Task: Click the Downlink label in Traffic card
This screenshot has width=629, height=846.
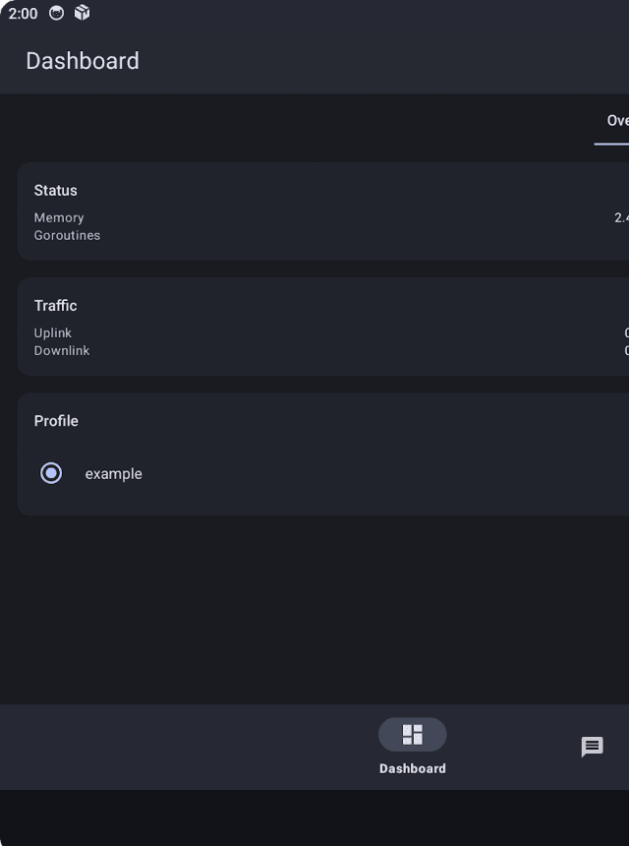Action: [x=62, y=350]
